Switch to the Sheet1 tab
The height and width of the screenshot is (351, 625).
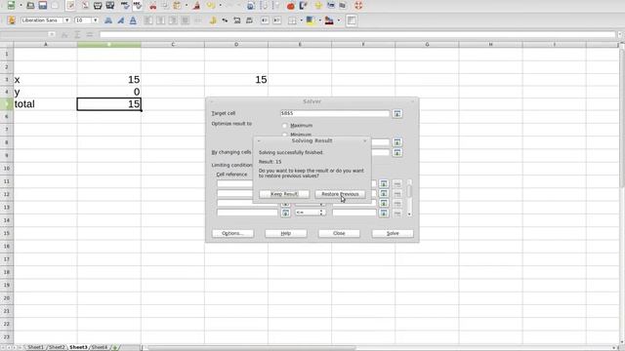tap(35, 347)
